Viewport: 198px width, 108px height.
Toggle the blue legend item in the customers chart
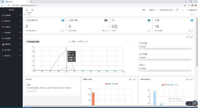click(x=174, y=85)
